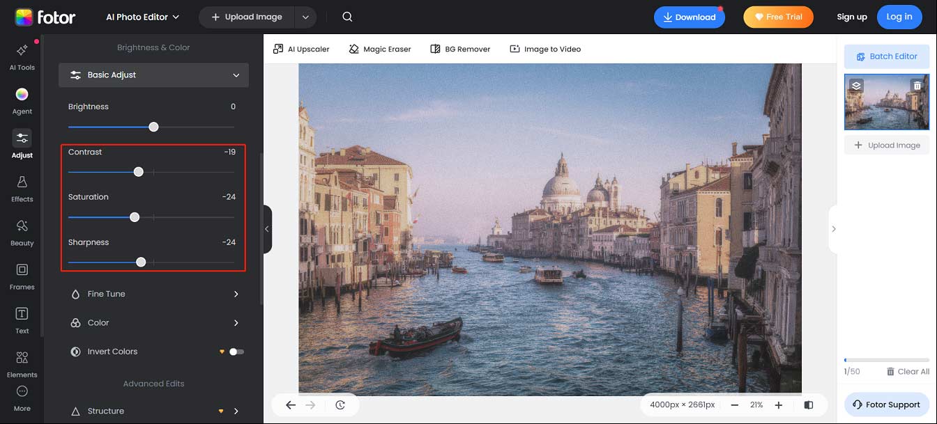Open the Frames sidebar panel

pos(22,276)
